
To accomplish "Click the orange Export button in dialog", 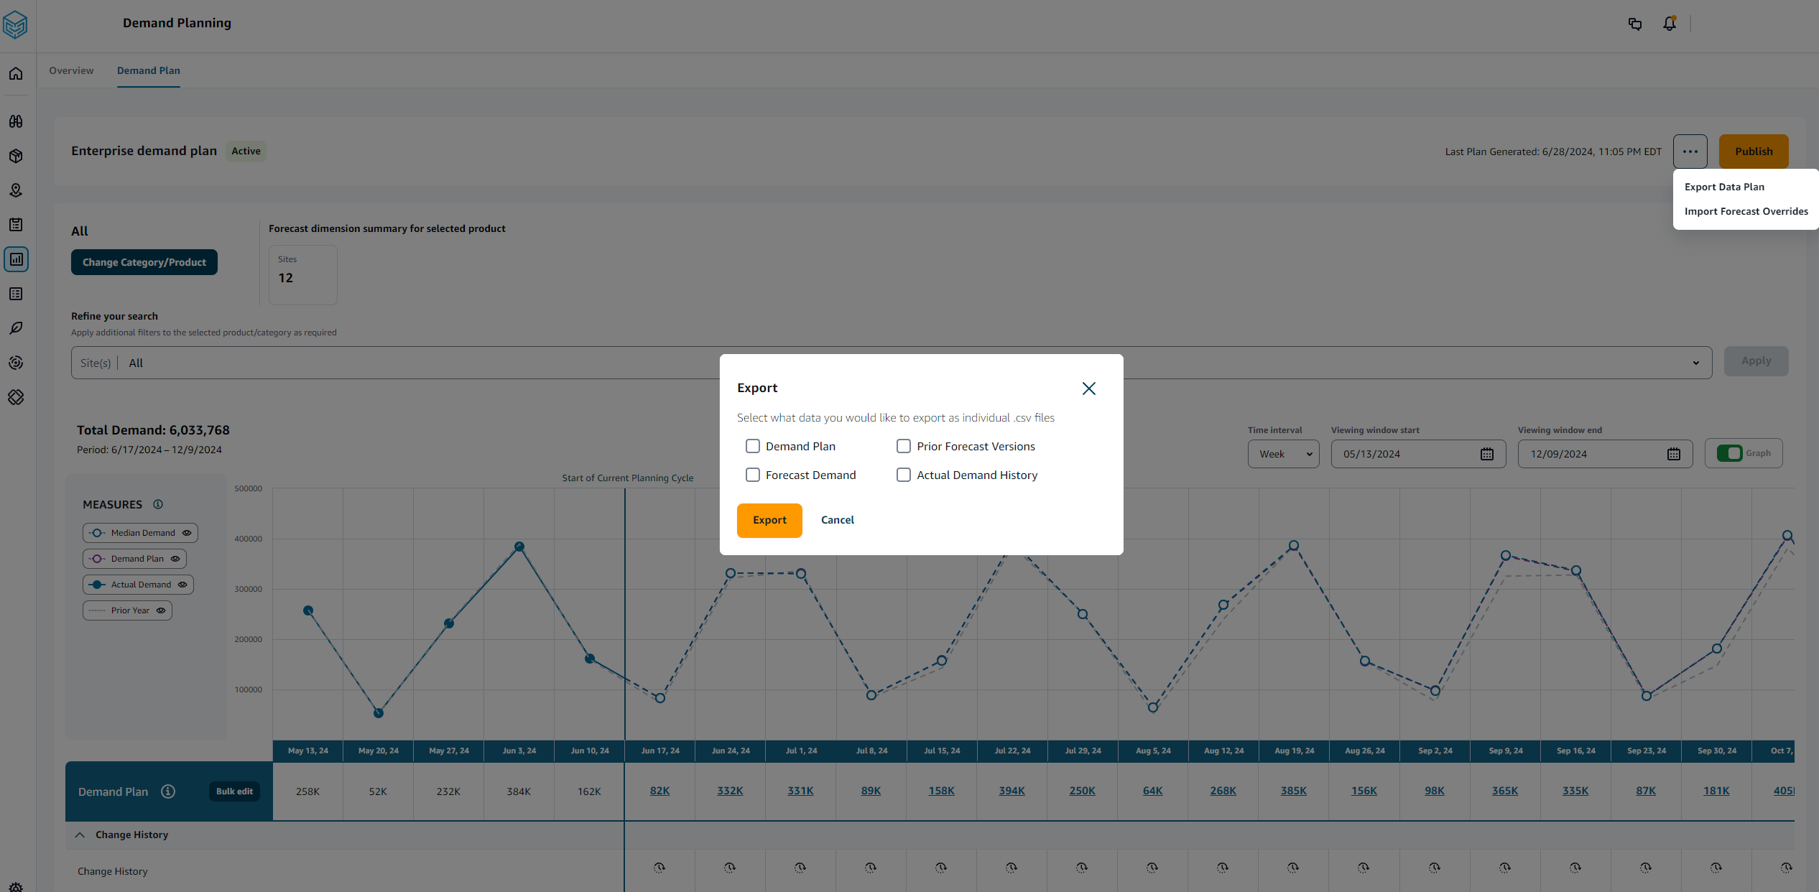I will point(769,520).
